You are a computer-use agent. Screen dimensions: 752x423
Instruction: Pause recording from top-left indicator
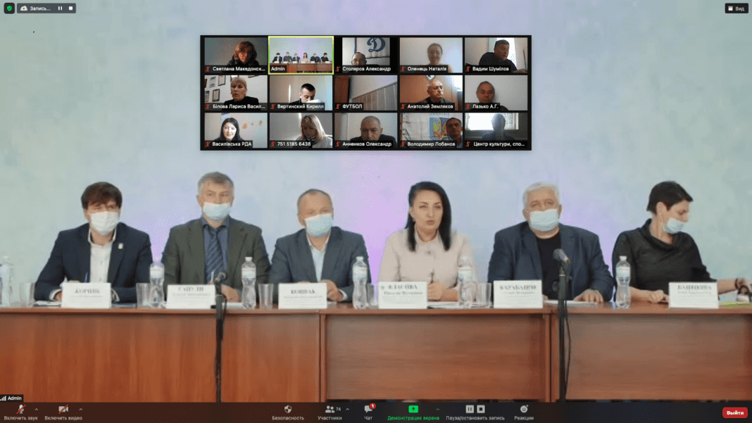tap(60, 8)
